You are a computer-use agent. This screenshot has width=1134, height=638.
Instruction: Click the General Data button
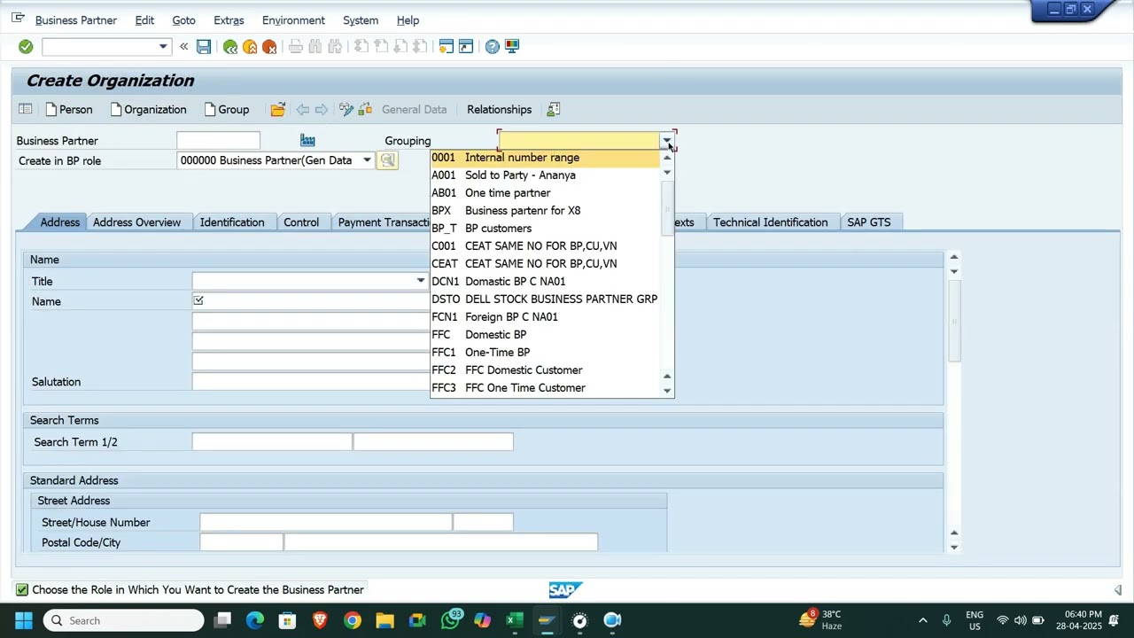click(x=414, y=109)
